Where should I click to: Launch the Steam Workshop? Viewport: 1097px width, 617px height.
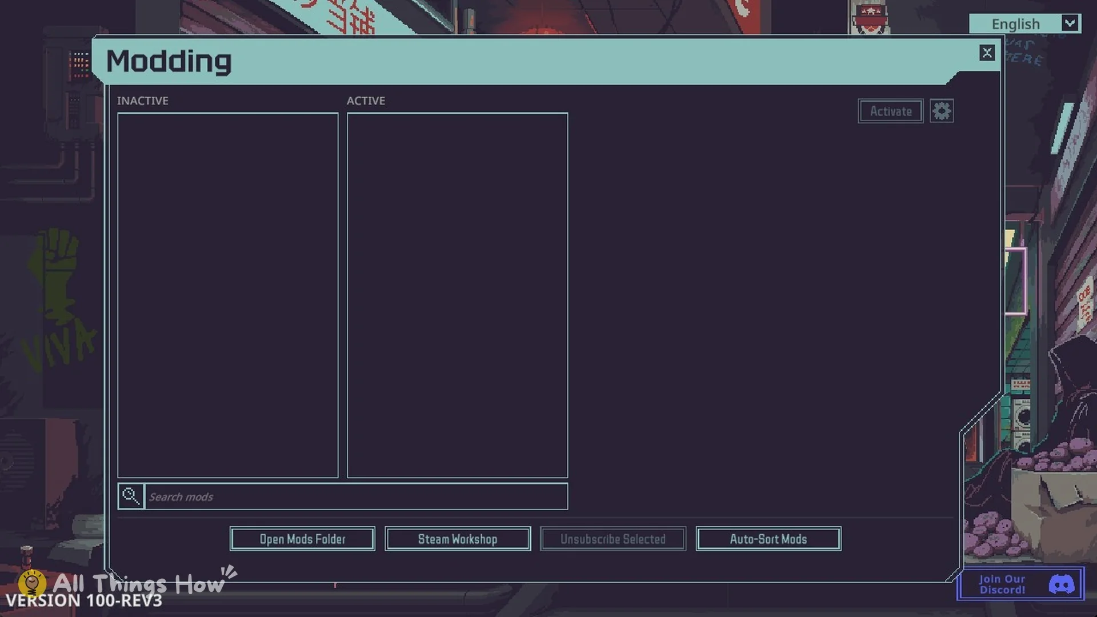458,539
